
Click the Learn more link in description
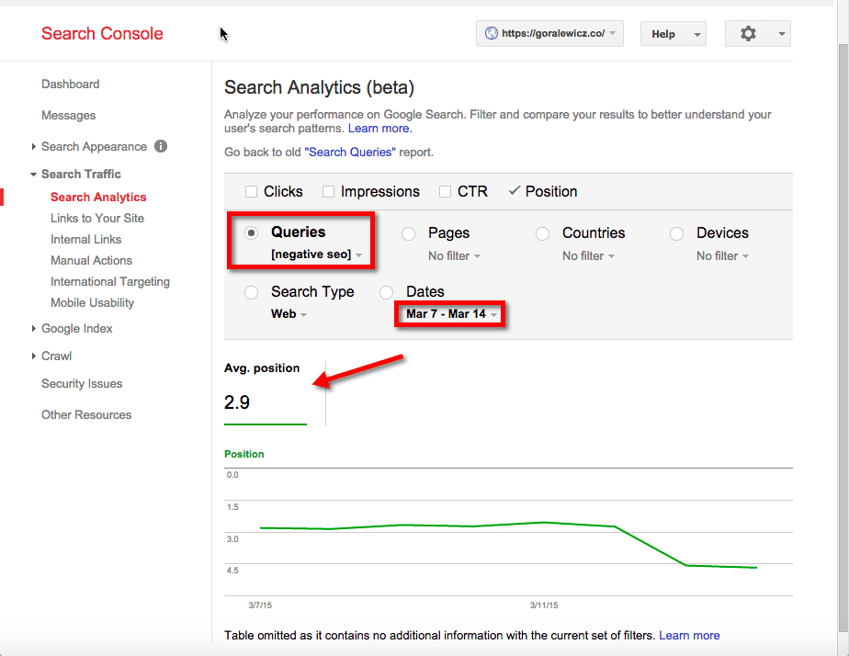tap(379, 129)
